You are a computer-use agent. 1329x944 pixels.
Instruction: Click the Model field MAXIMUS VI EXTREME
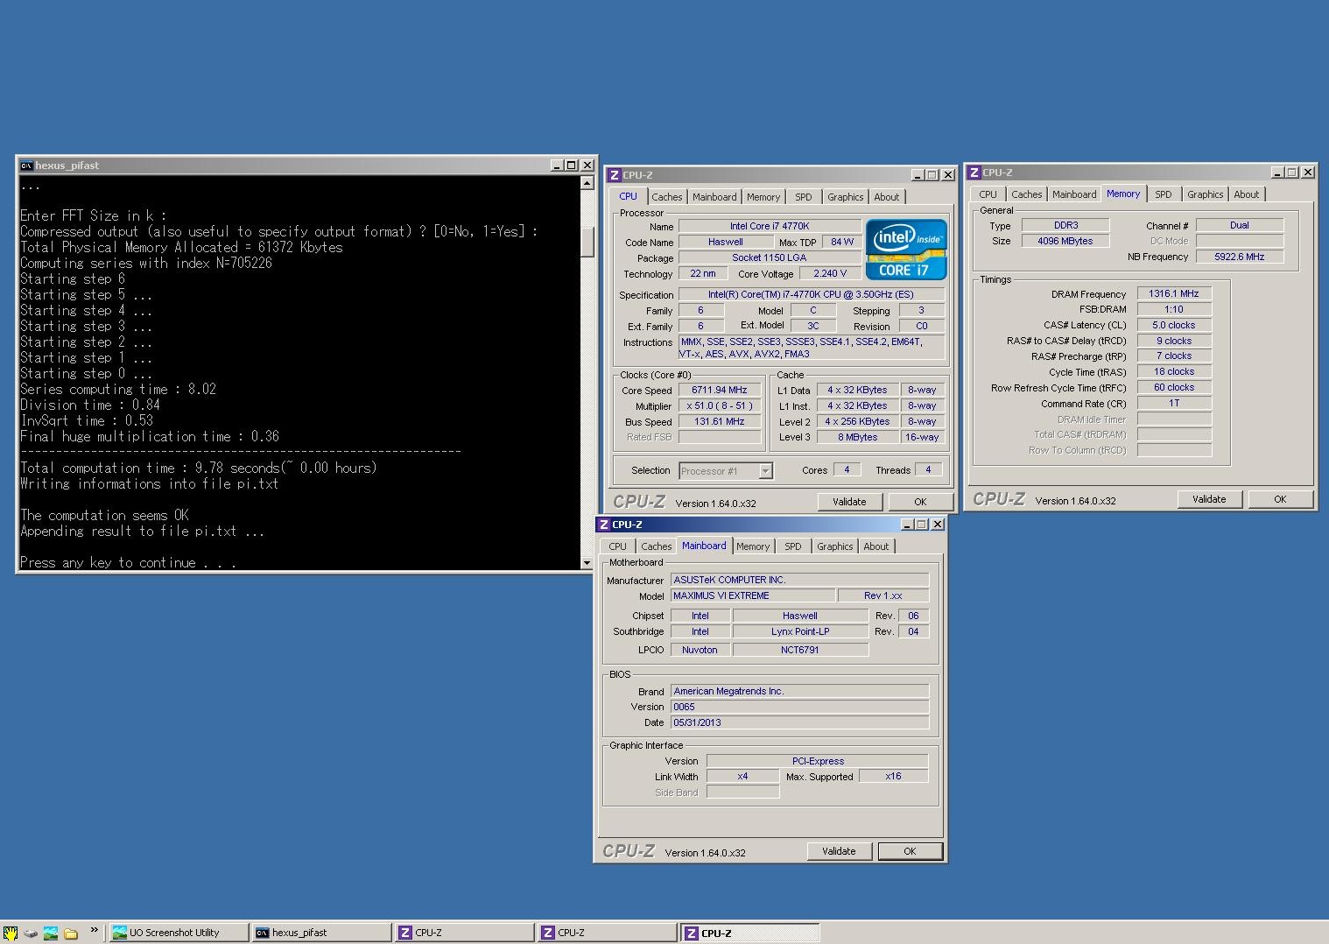753,595
